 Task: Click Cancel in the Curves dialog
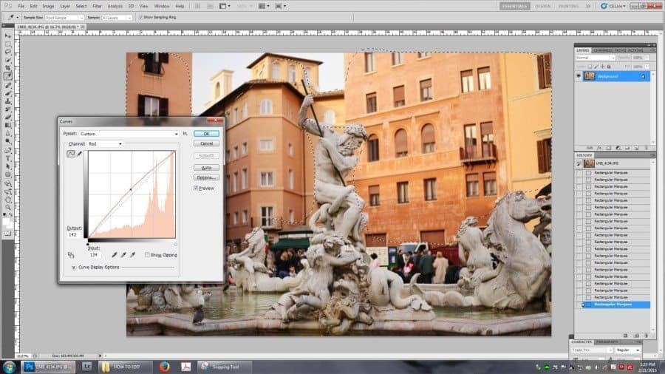pyautogui.click(x=207, y=143)
